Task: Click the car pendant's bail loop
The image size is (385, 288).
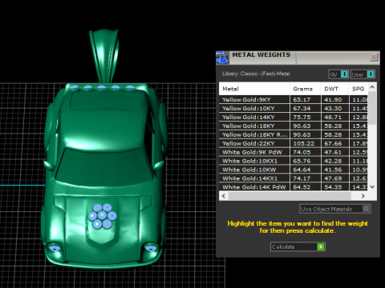Action: coord(104,57)
